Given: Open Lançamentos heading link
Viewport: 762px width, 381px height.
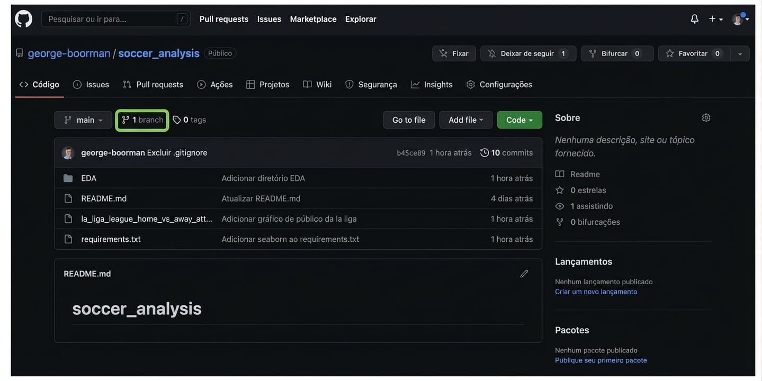Looking at the screenshot, I should coord(584,261).
